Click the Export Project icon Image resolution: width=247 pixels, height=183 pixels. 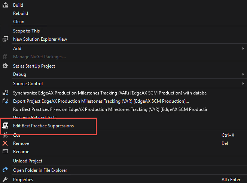point(5,101)
